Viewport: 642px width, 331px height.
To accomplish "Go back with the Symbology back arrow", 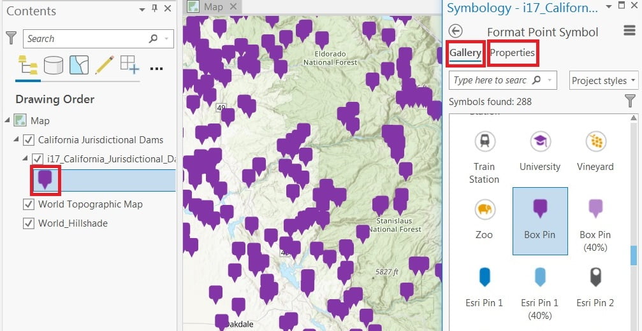I will click(455, 31).
